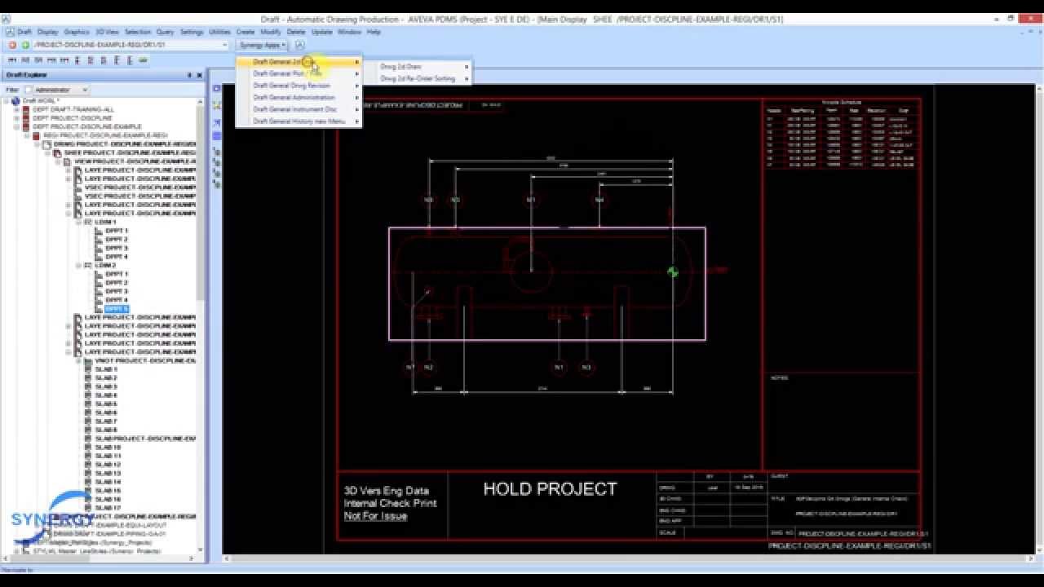Open the Synergy Apps dropdown
The image size is (1044, 587).
[x=262, y=45]
